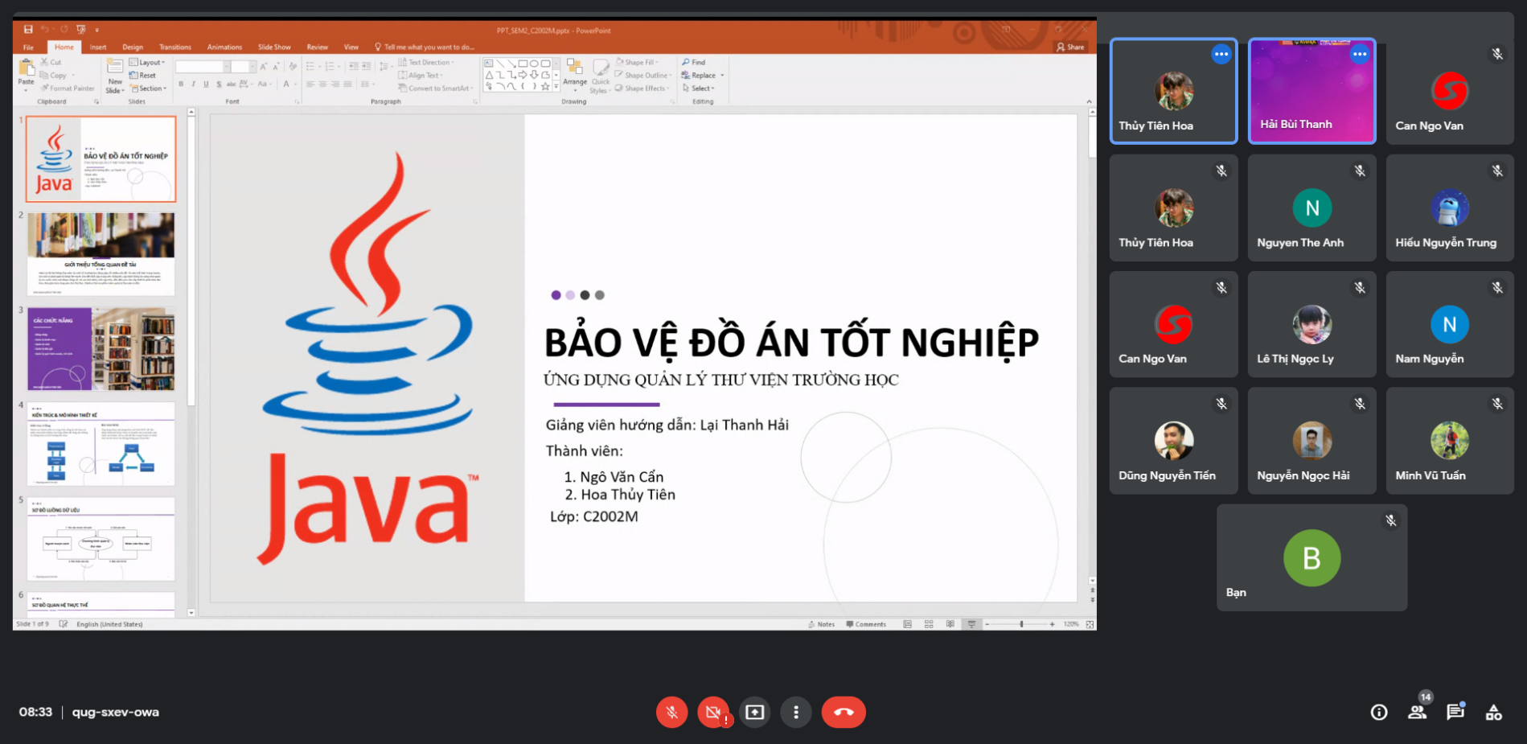This screenshot has width=1527, height=744.
Task: Select the rectangle shape in shapes gallery
Action: pos(523,63)
